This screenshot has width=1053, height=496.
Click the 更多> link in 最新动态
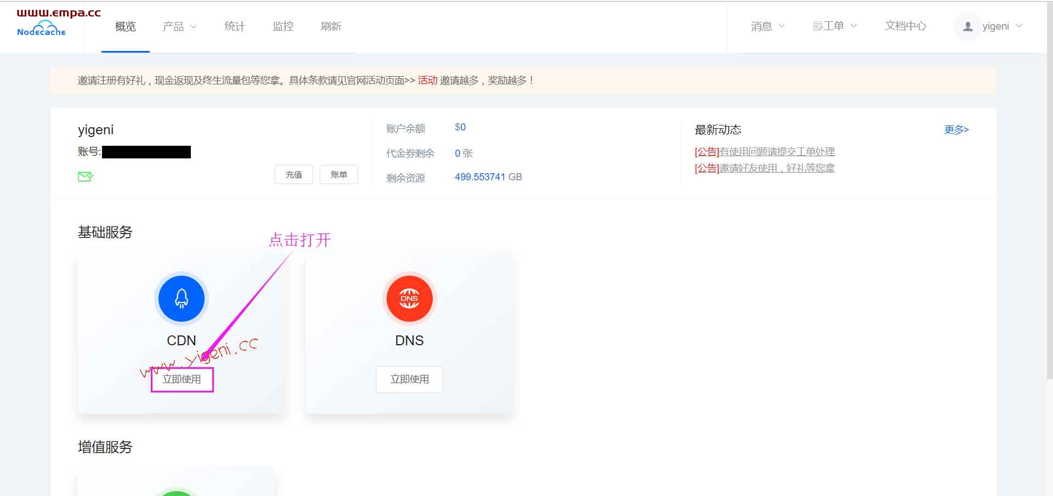click(x=956, y=130)
